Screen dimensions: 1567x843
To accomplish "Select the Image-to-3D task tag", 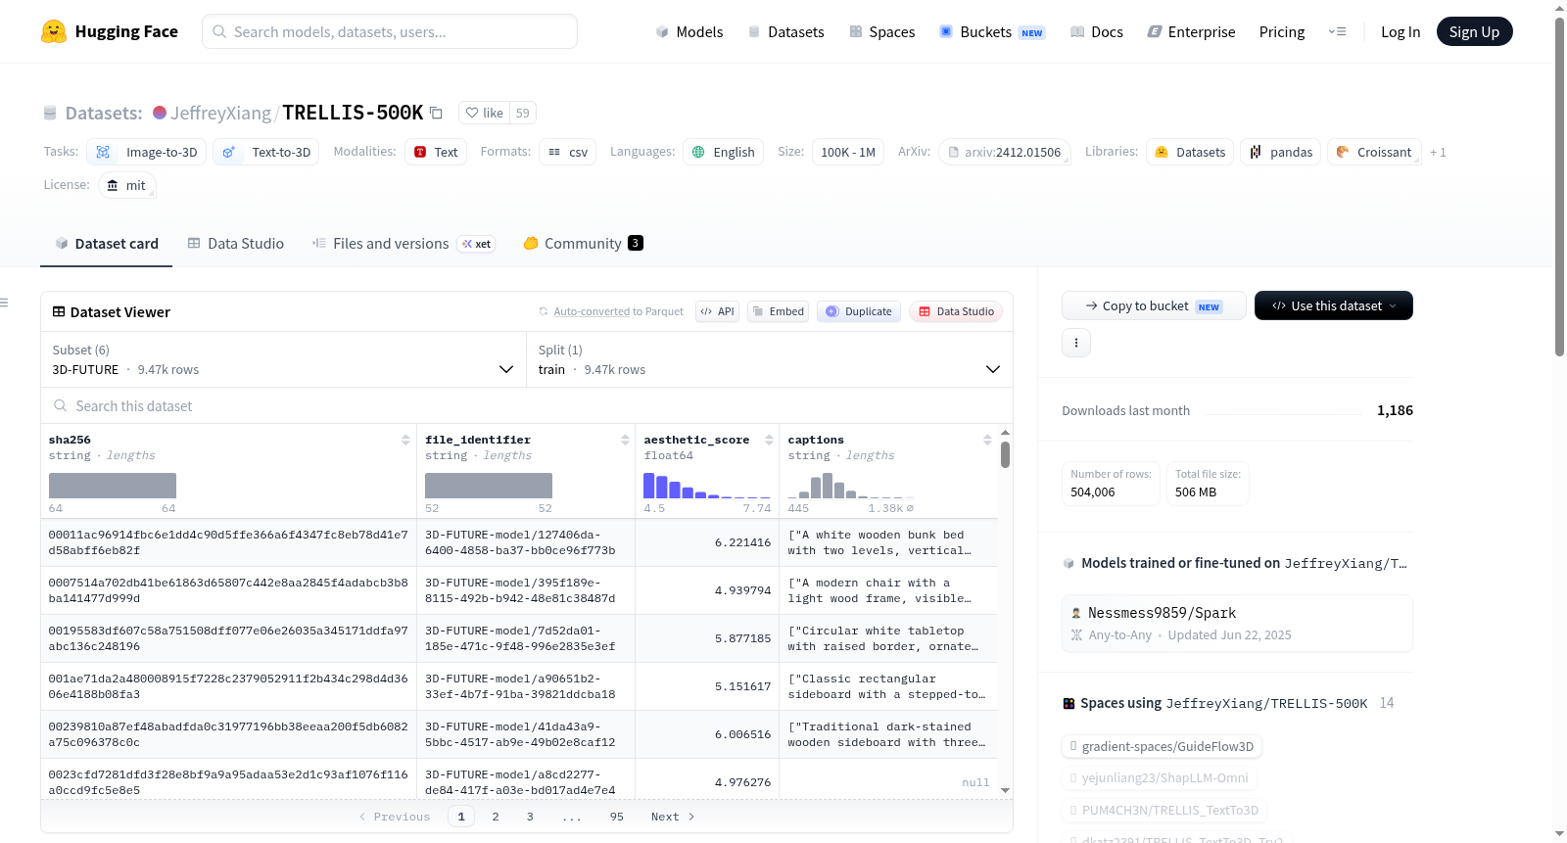I will coord(147,152).
